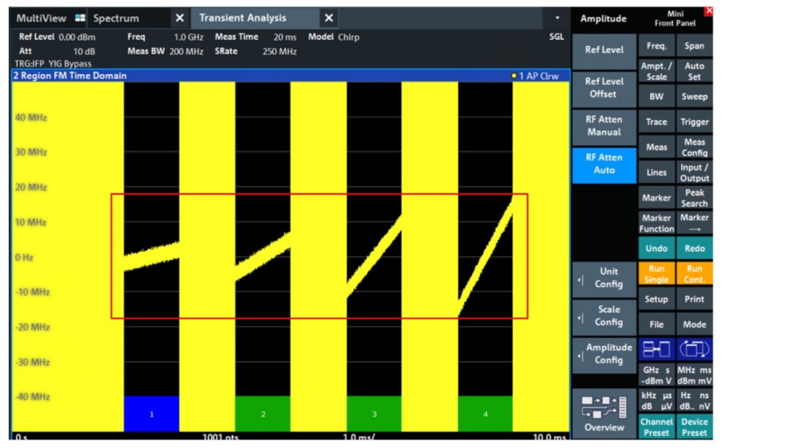Click the BW key
This screenshot has height=448, width=796.
(656, 97)
